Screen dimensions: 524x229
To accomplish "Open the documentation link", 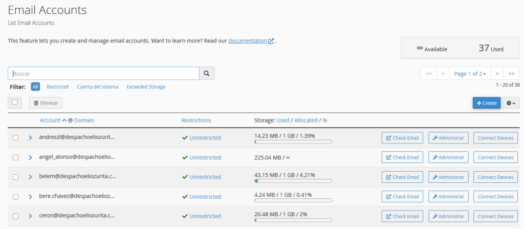I will 248,40.
